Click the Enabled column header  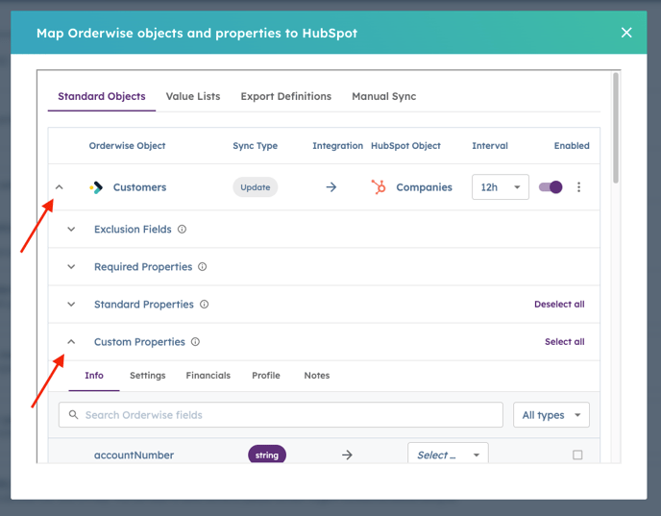[572, 146]
